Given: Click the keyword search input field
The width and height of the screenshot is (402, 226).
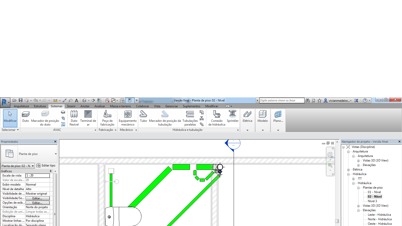Looking at the screenshot, I should coord(282,100).
